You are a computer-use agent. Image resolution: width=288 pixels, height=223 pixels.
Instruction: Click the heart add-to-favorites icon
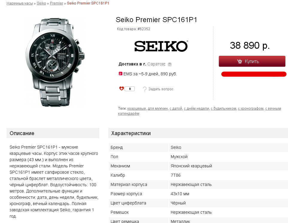(x=121, y=88)
